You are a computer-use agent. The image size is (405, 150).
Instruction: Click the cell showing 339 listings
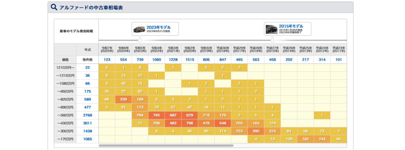click(123, 99)
